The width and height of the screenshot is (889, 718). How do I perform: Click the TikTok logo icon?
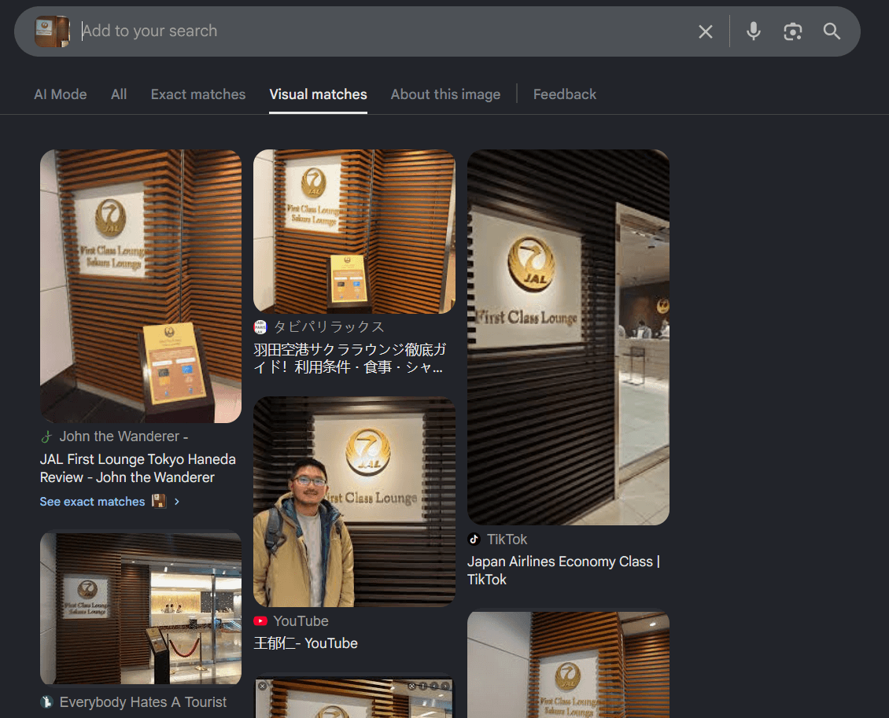(474, 539)
